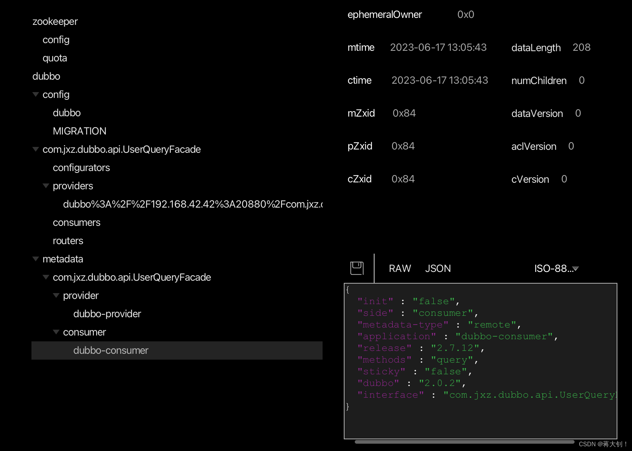The image size is (632, 451).
Task: Collapse the provider node under metadata
Action: pyautogui.click(x=56, y=295)
